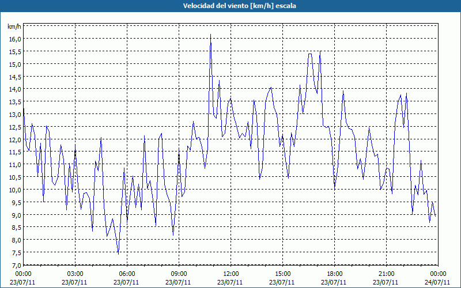Click the 12:00 time axis label
This screenshot has width=461, height=288.
[231, 274]
